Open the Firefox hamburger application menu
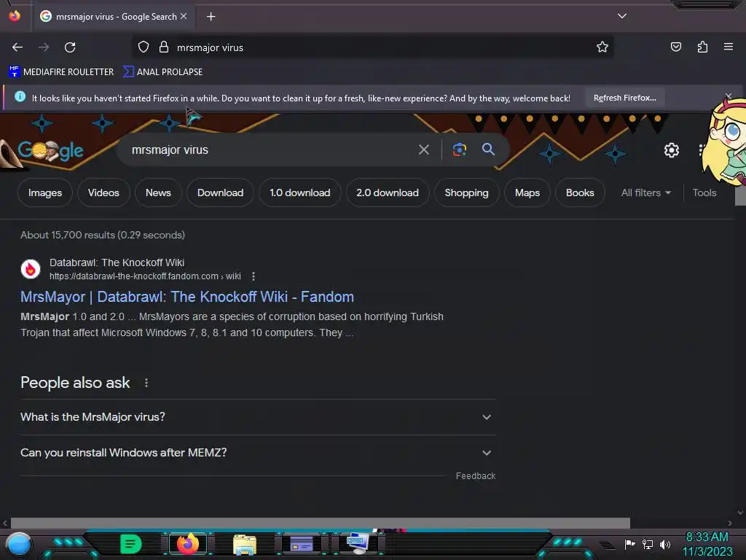 728,47
